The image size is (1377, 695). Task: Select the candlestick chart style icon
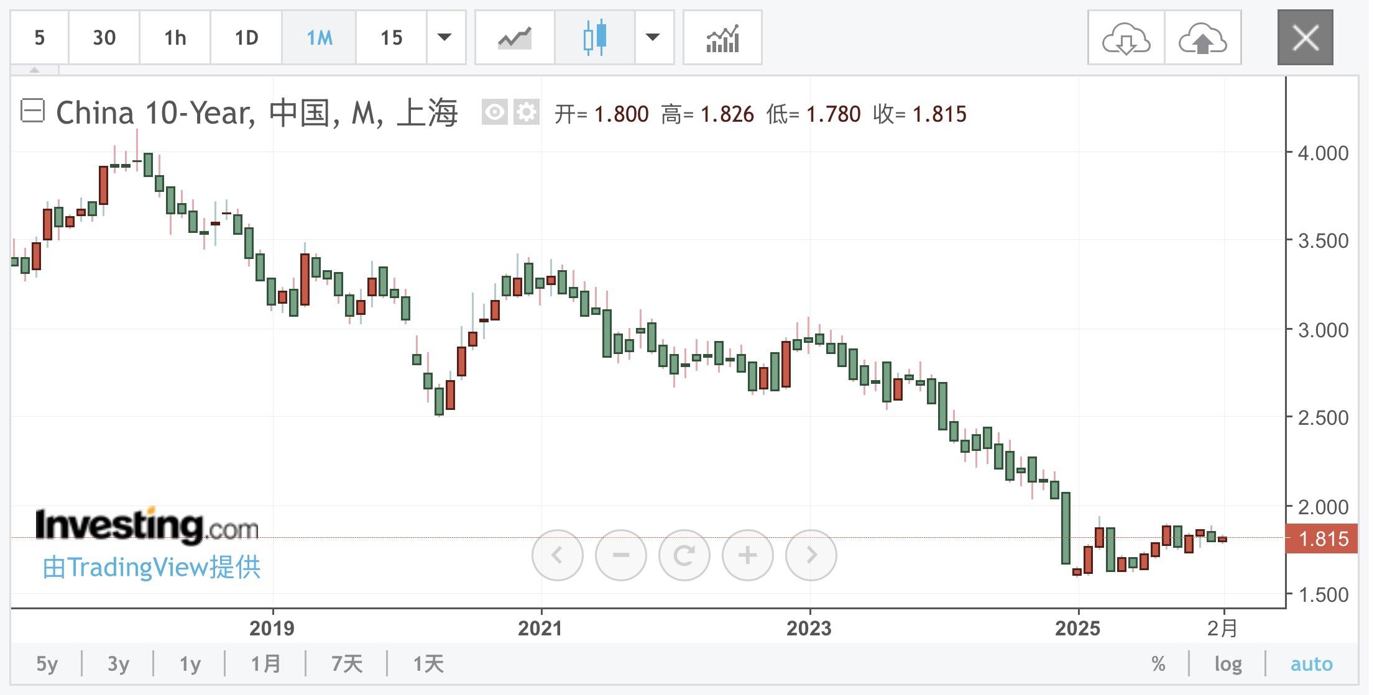(594, 38)
